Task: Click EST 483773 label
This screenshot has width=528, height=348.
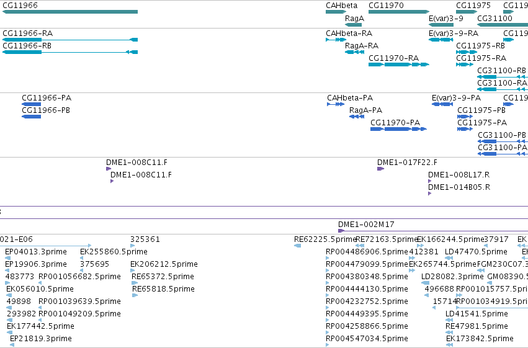Action: click(19, 277)
